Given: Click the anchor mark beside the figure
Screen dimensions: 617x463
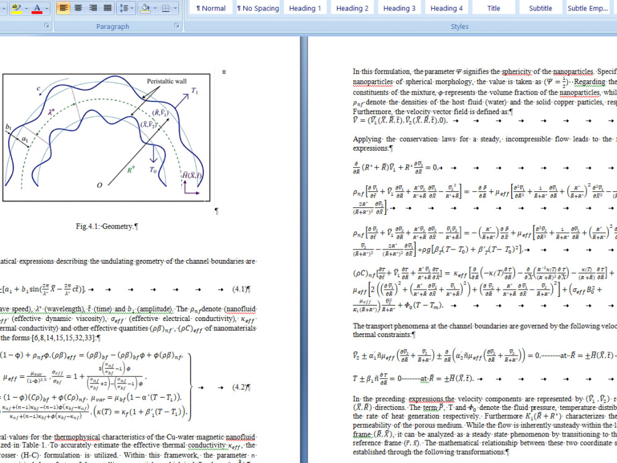Looking at the screenshot, I should coord(224,72).
